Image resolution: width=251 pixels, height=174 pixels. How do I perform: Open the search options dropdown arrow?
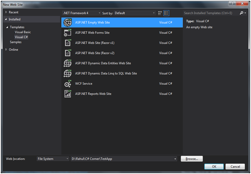pos(245,13)
